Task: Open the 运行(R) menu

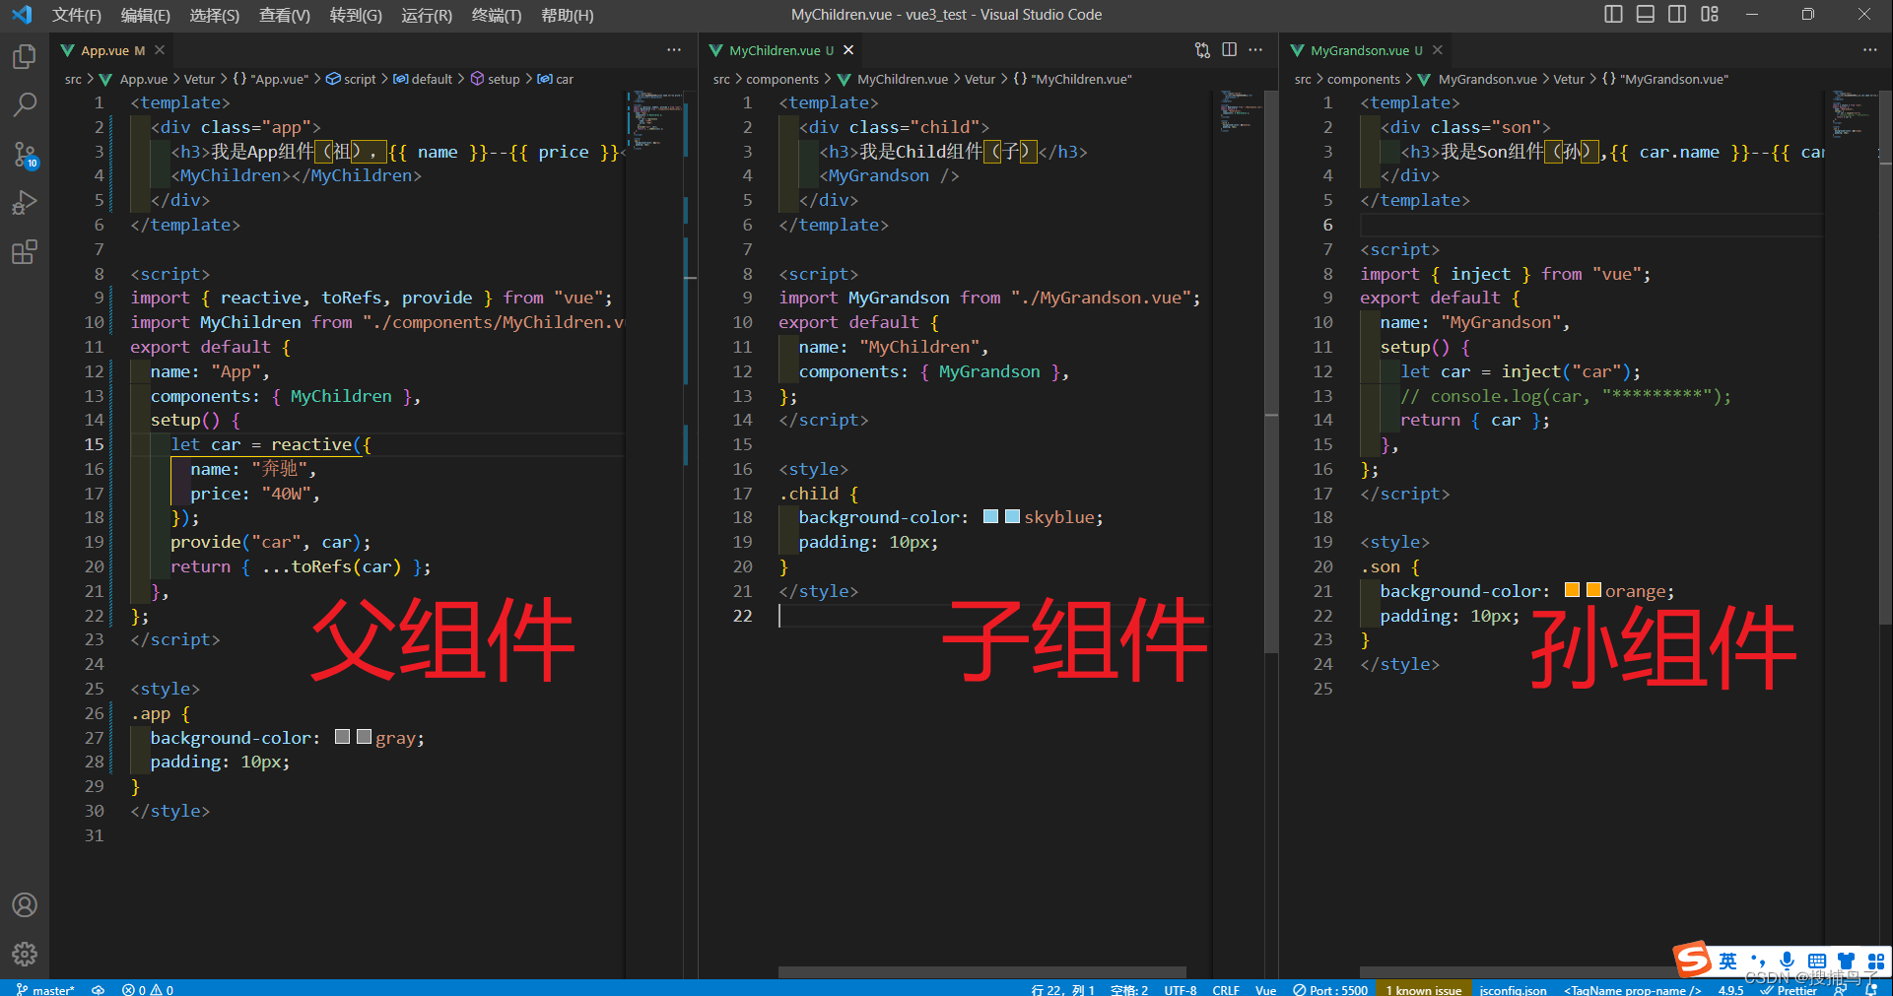Action: click(x=427, y=15)
